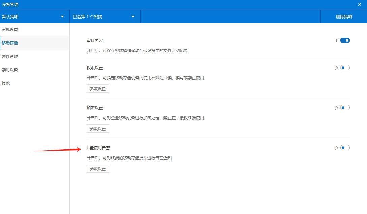
Task: Open dropdown arrow beside 默认策略
Action: coord(62,16)
